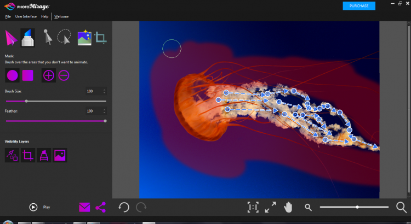This screenshot has height=224, width=411.
Task: Click the vertical canvas scrollbar
Action: (x=409, y=110)
